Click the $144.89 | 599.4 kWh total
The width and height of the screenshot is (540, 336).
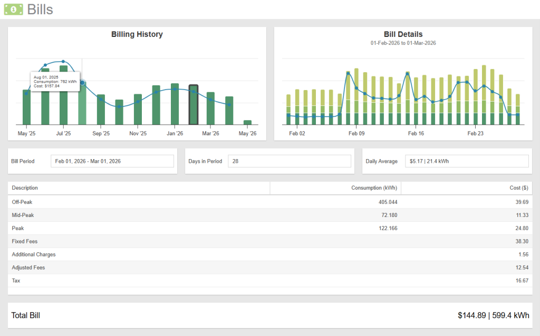pos(493,315)
